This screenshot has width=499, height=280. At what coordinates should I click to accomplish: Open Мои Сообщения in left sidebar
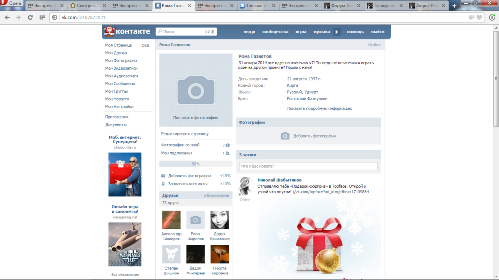click(120, 84)
